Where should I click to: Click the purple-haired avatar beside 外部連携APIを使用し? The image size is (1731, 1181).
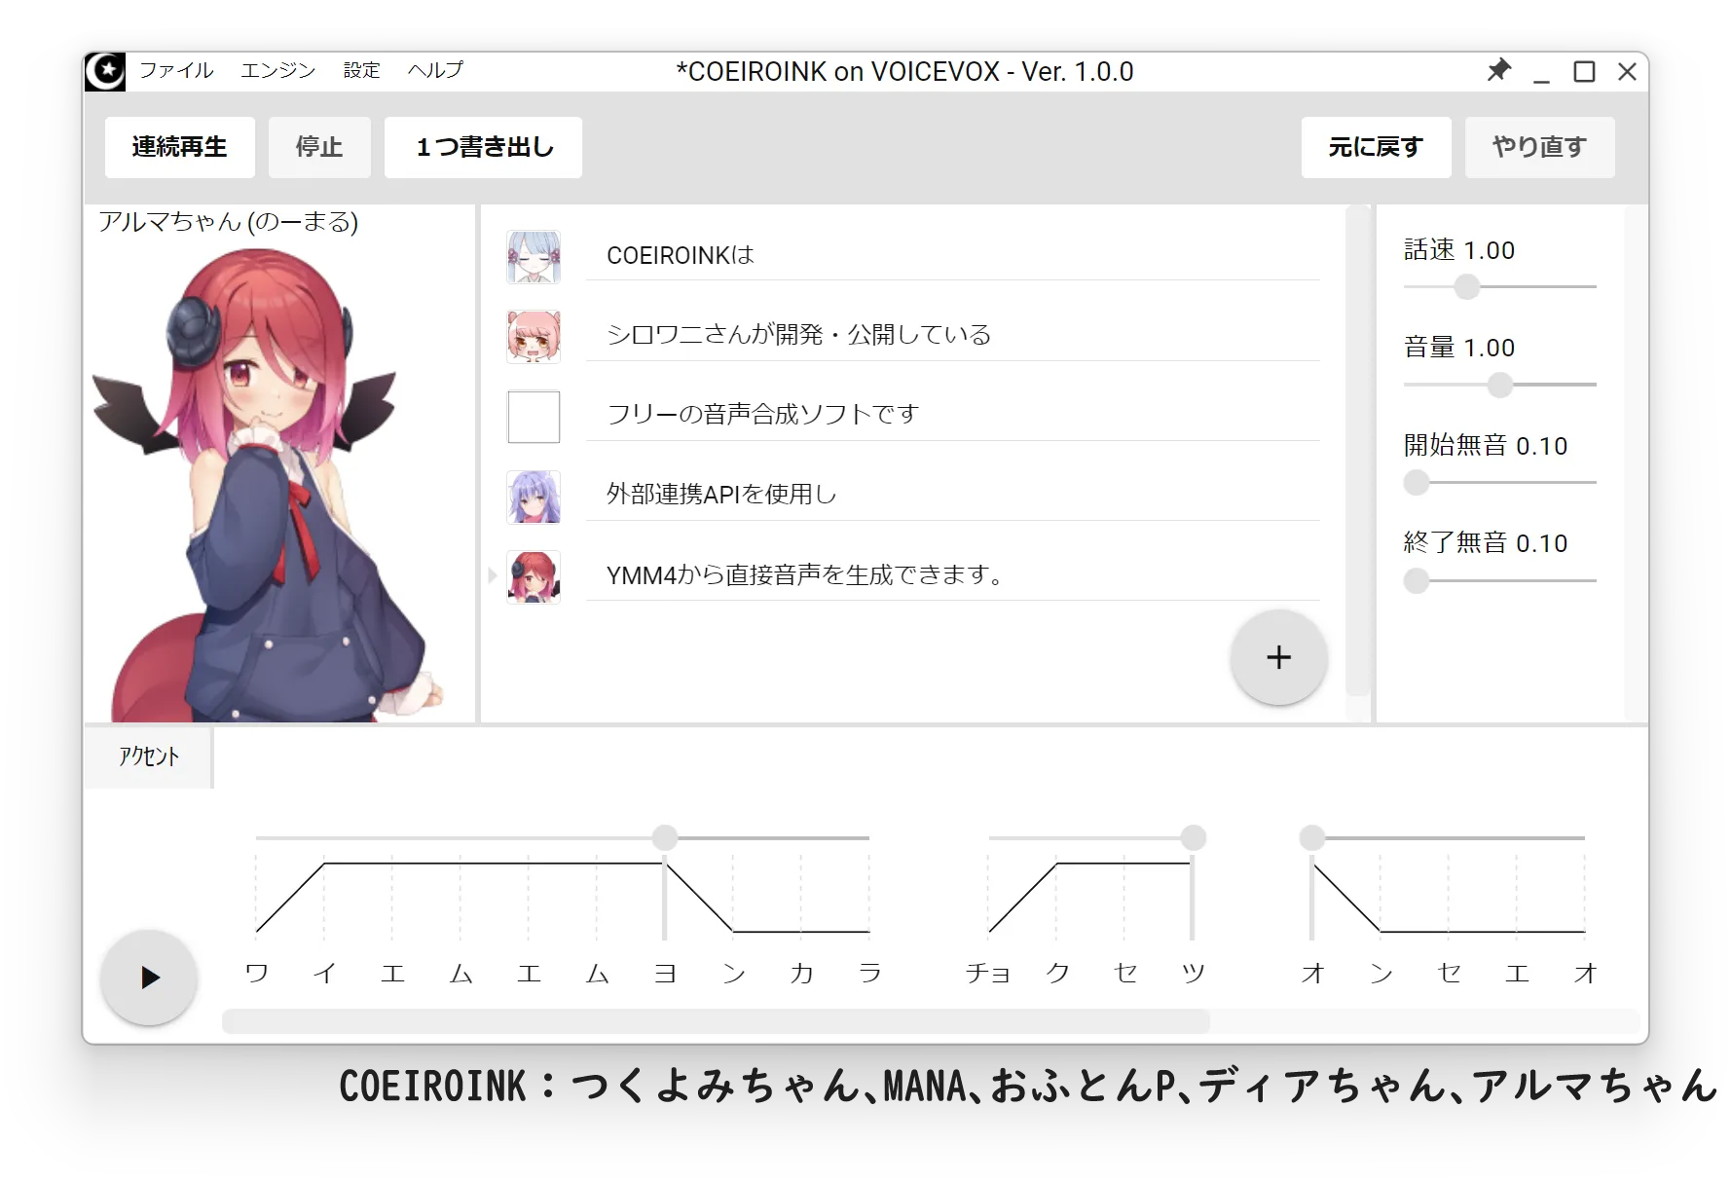(534, 497)
